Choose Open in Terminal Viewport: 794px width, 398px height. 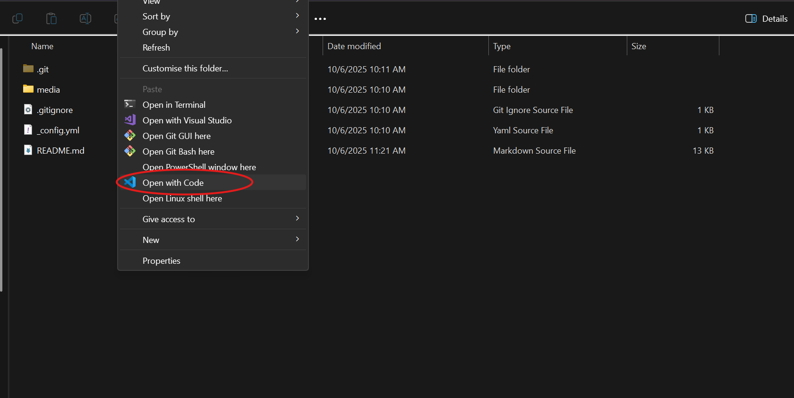click(174, 105)
